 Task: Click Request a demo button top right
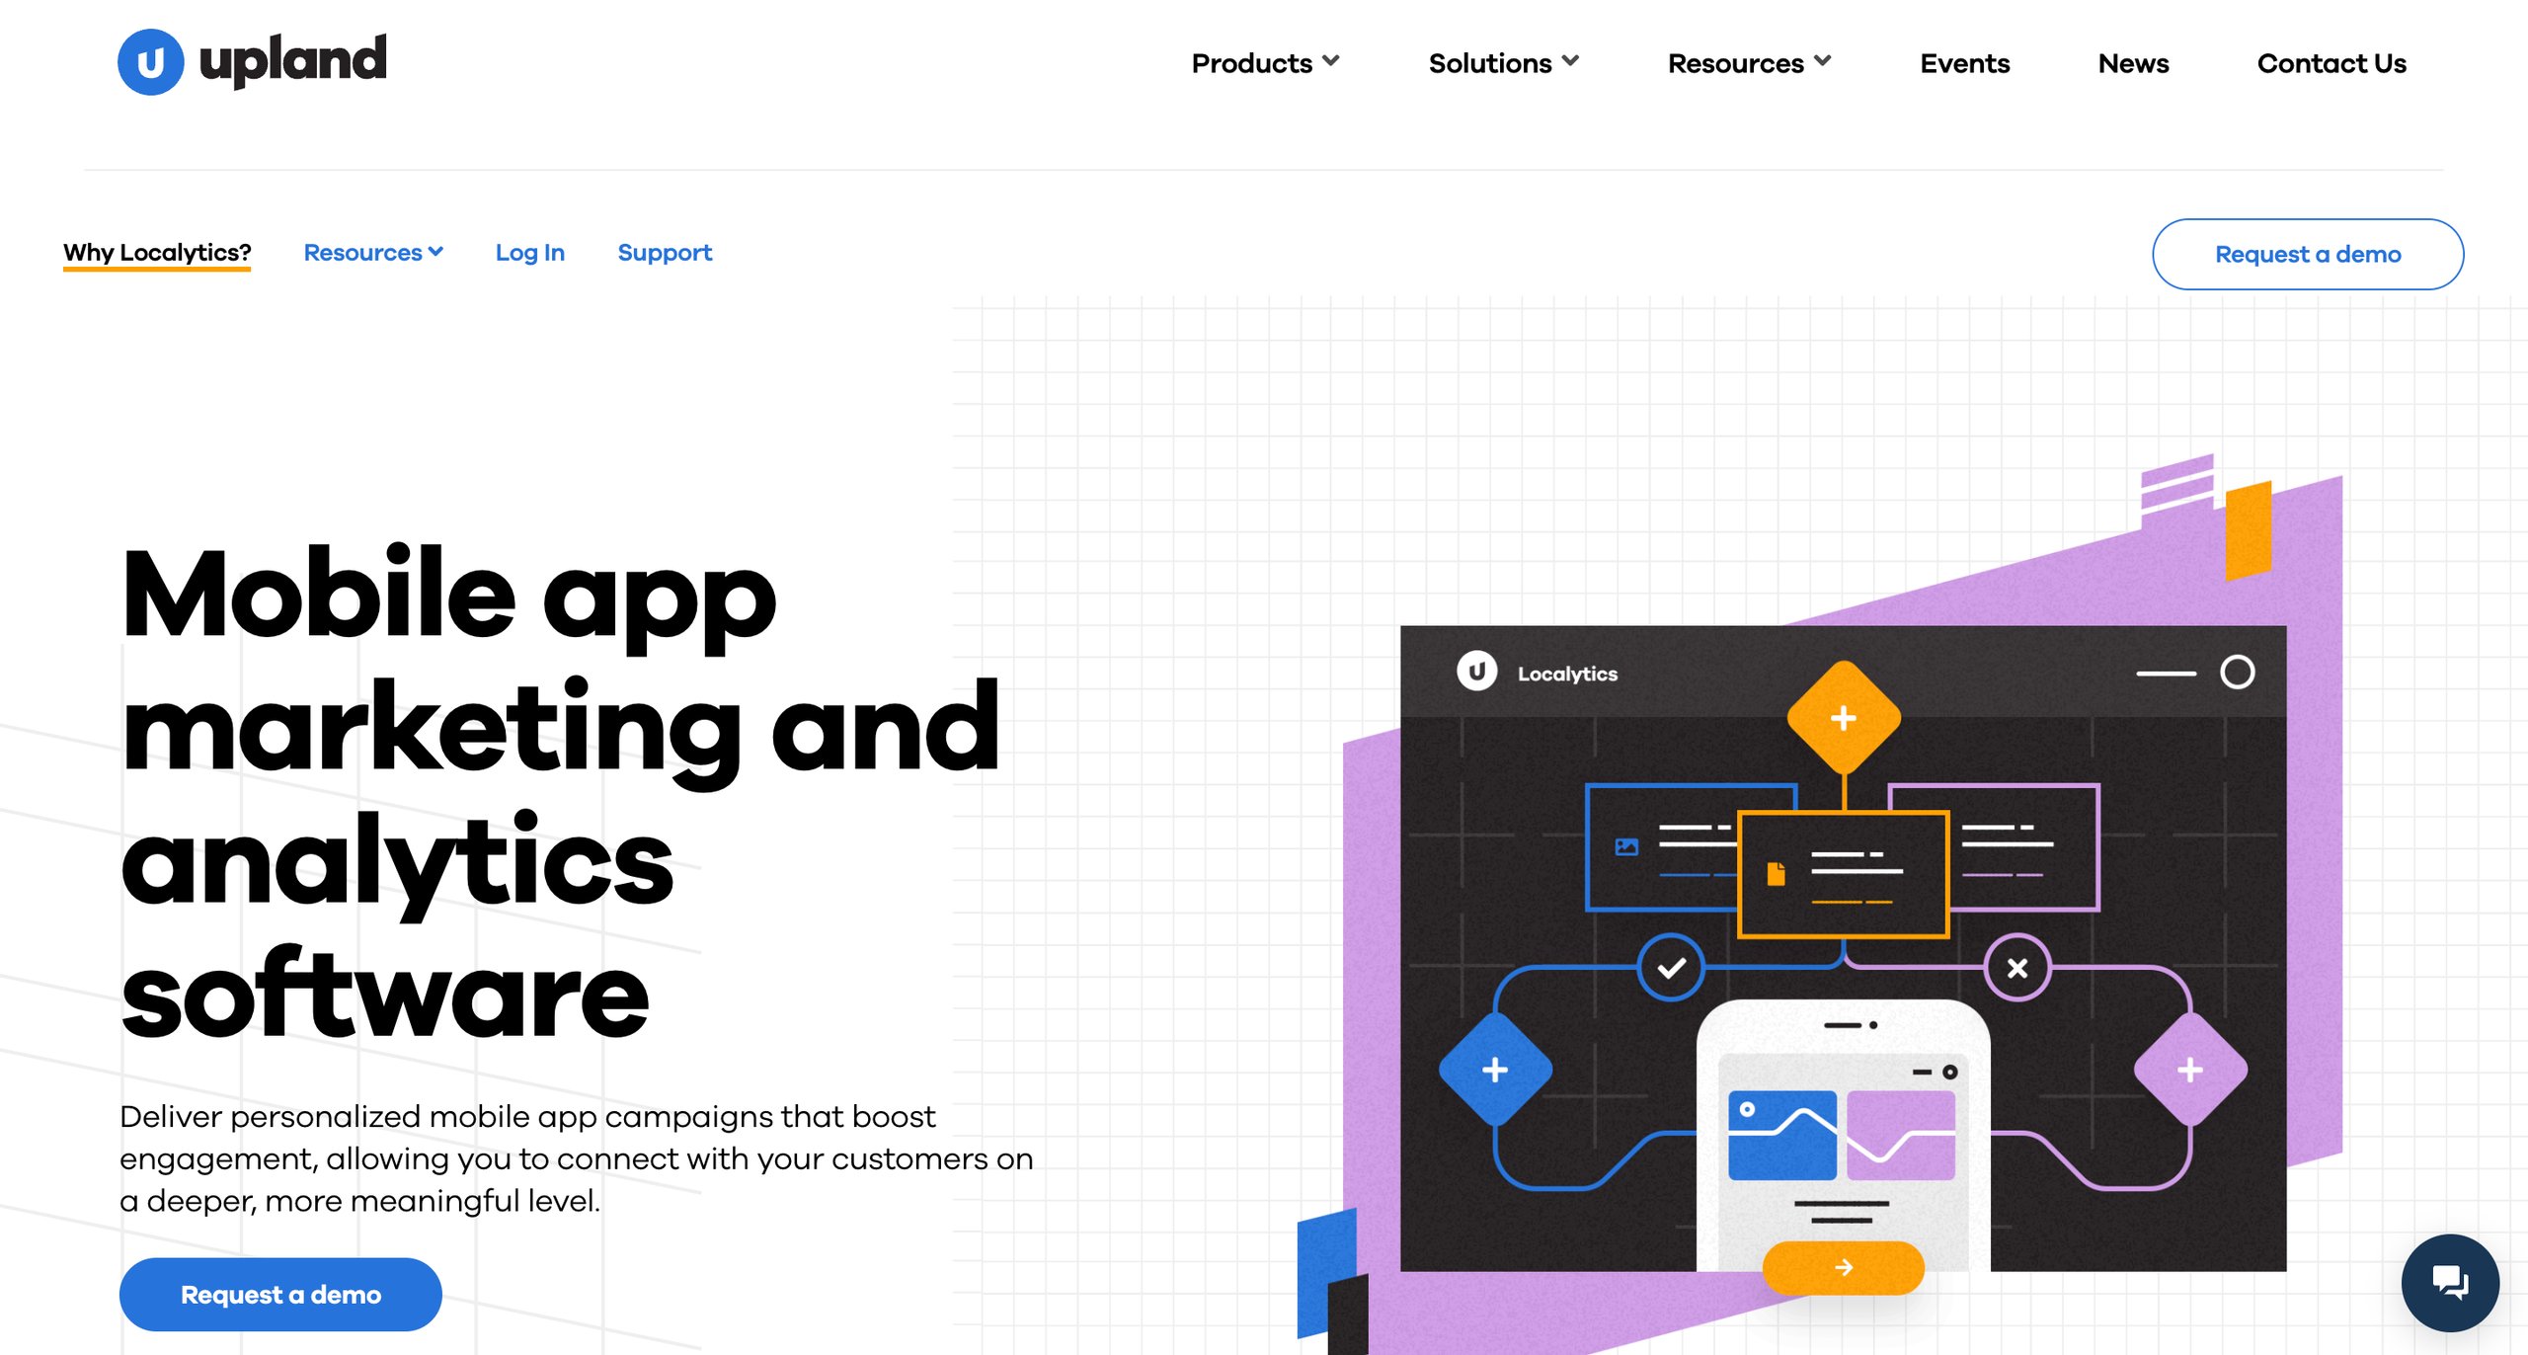(x=2308, y=254)
